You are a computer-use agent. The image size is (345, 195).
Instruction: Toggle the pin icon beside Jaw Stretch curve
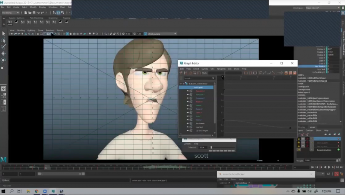pyautogui.click(x=188, y=123)
